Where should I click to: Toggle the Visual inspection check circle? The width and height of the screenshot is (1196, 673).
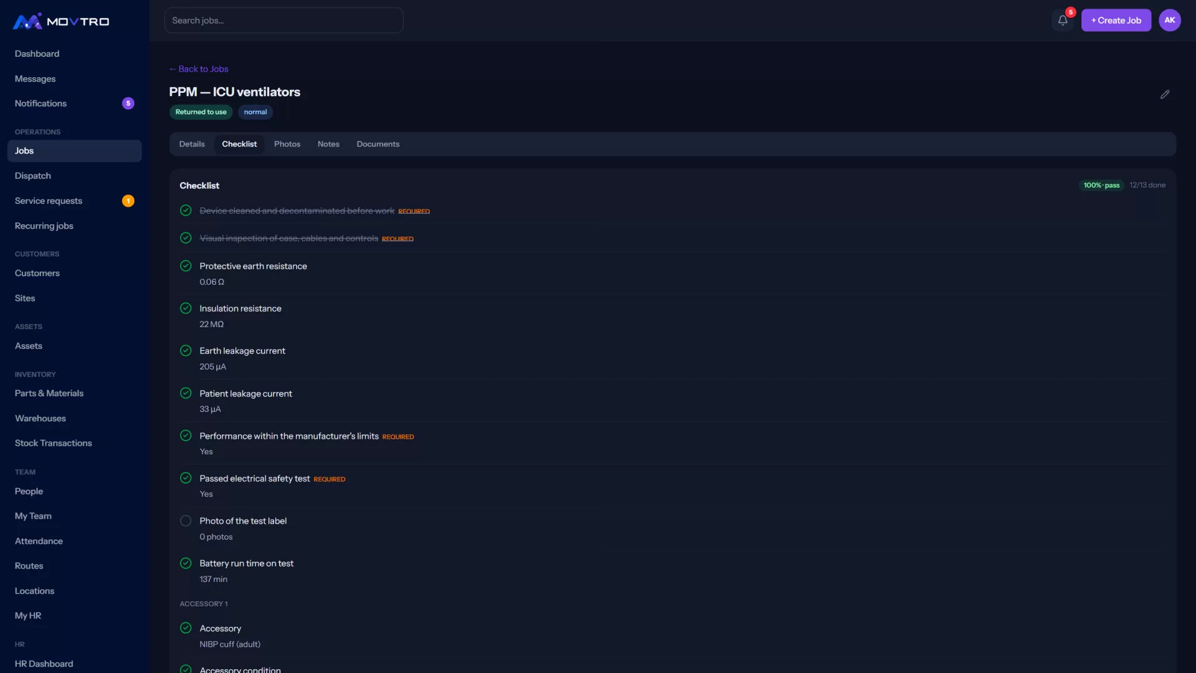[186, 238]
